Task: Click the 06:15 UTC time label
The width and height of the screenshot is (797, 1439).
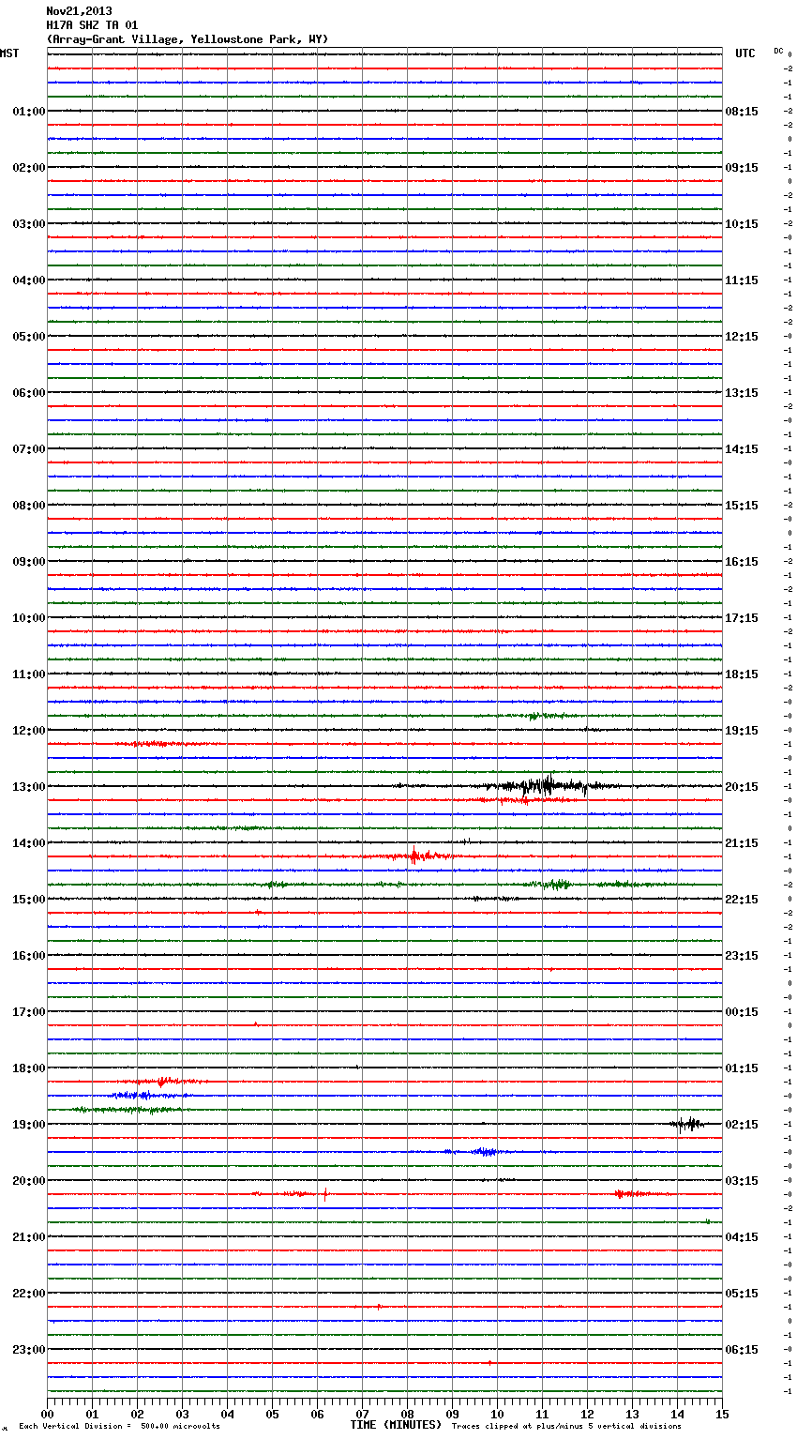Action: tap(742, 1350)
